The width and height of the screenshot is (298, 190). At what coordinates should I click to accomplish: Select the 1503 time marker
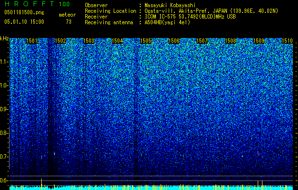(89, 41)
